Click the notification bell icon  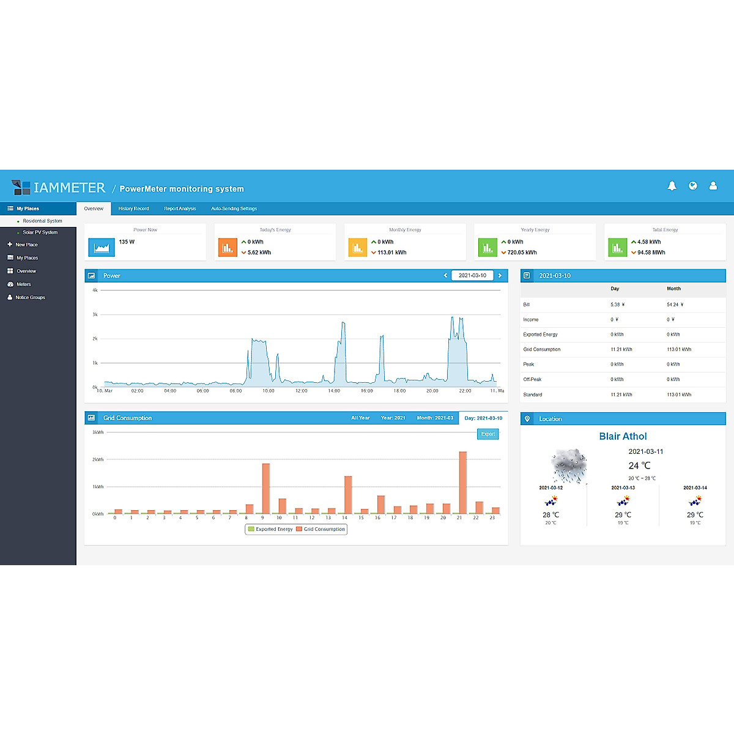point(672,186)
